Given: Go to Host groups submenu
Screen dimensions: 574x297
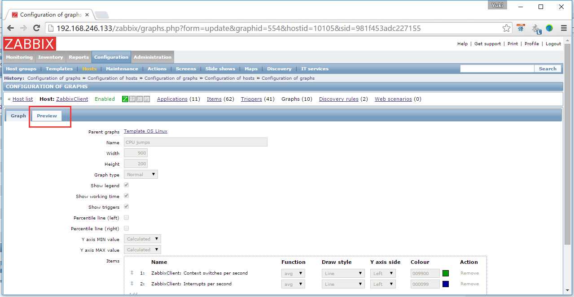Looking at the screenshot, I should (21, 69).
